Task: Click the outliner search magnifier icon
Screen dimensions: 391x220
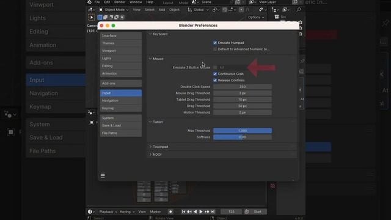Action: [299, 10]
